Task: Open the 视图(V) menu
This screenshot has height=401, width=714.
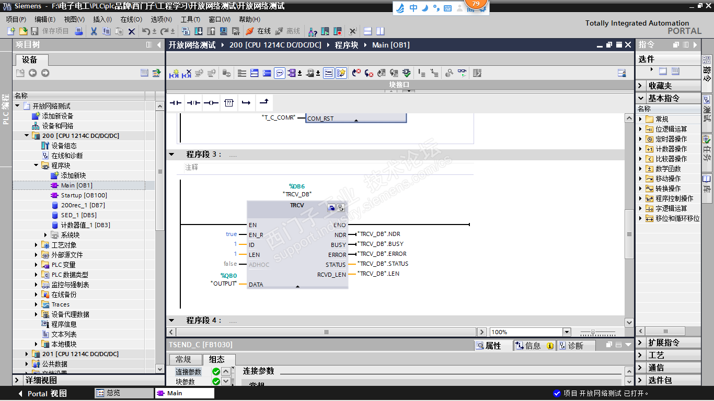Action: [74, 19]
